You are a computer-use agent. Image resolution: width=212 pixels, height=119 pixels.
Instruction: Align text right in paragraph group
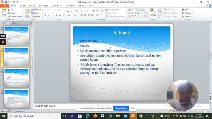[89, 15]
